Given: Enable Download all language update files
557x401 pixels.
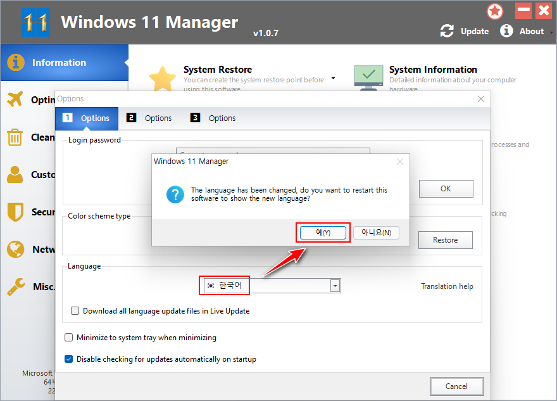Looking at the screenshot, I should pyautogui.click(x=75, y=311).
